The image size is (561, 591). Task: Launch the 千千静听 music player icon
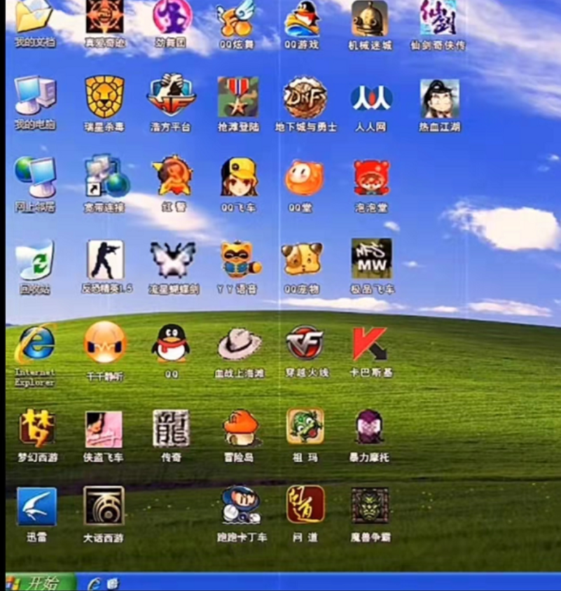pos(105,342)
